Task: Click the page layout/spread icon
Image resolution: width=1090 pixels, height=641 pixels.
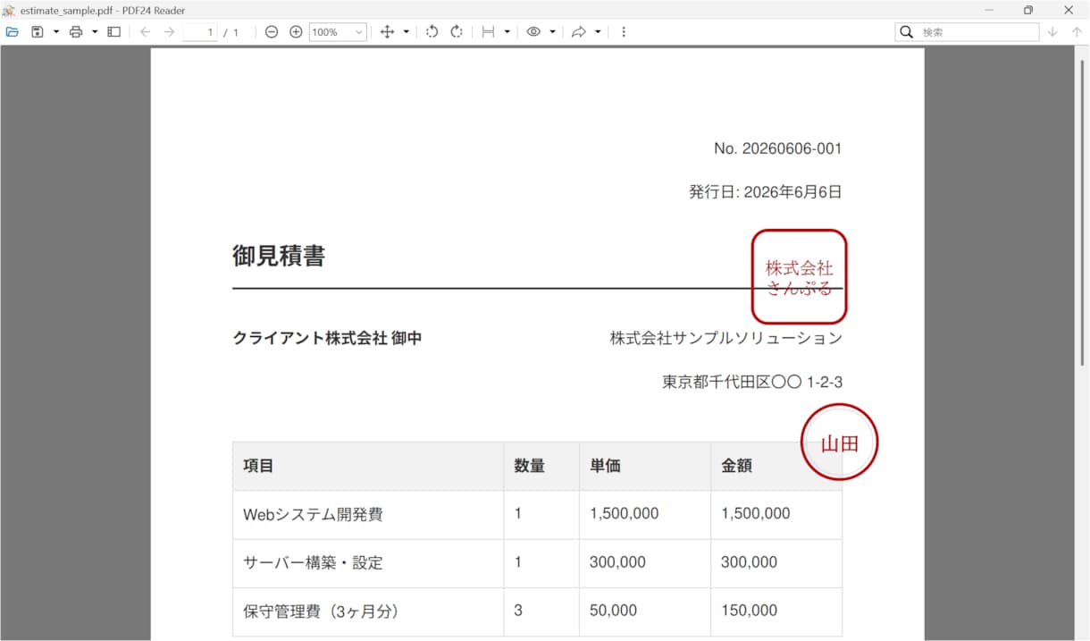Action: click(488, 31)
